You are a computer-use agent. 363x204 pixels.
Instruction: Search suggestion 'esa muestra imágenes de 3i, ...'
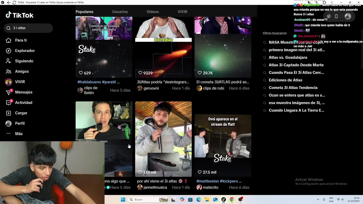pyautogui.click(x=297, y=103)
